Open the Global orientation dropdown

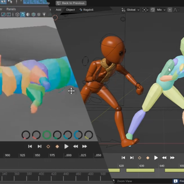pos(130,10)
